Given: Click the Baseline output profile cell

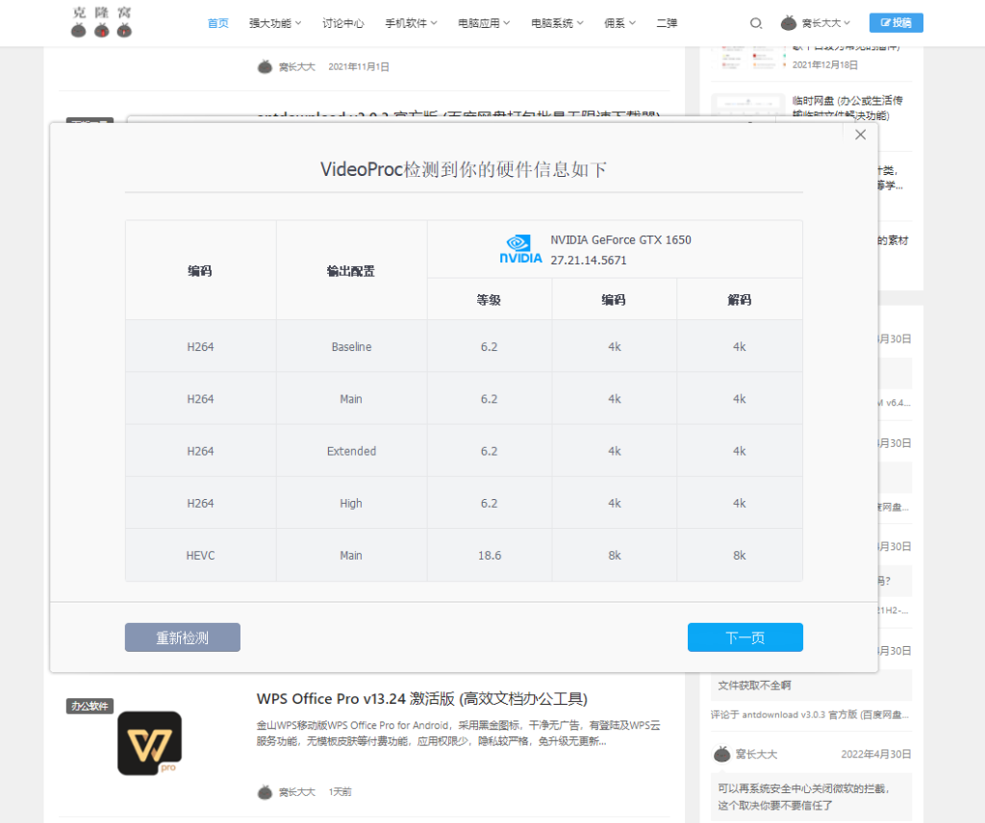Looking at the screenshot, I should click(351, 346).
